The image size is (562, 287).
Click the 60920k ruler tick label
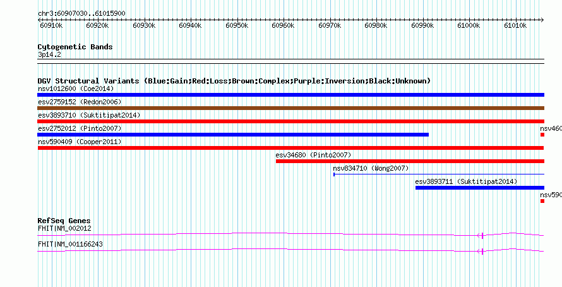pos(98,25)
